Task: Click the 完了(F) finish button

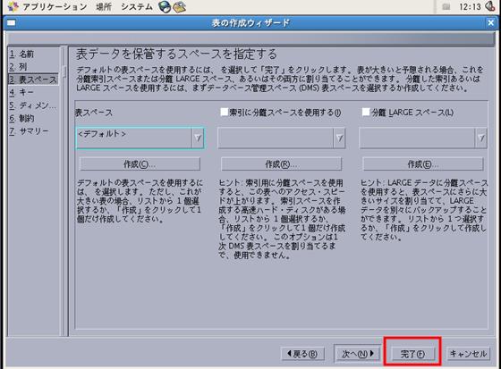Action: (412, 354)
